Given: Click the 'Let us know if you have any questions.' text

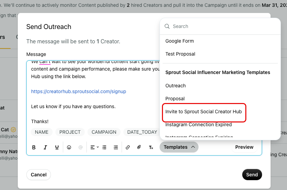Looking at the screenshot, I should 73,106.
